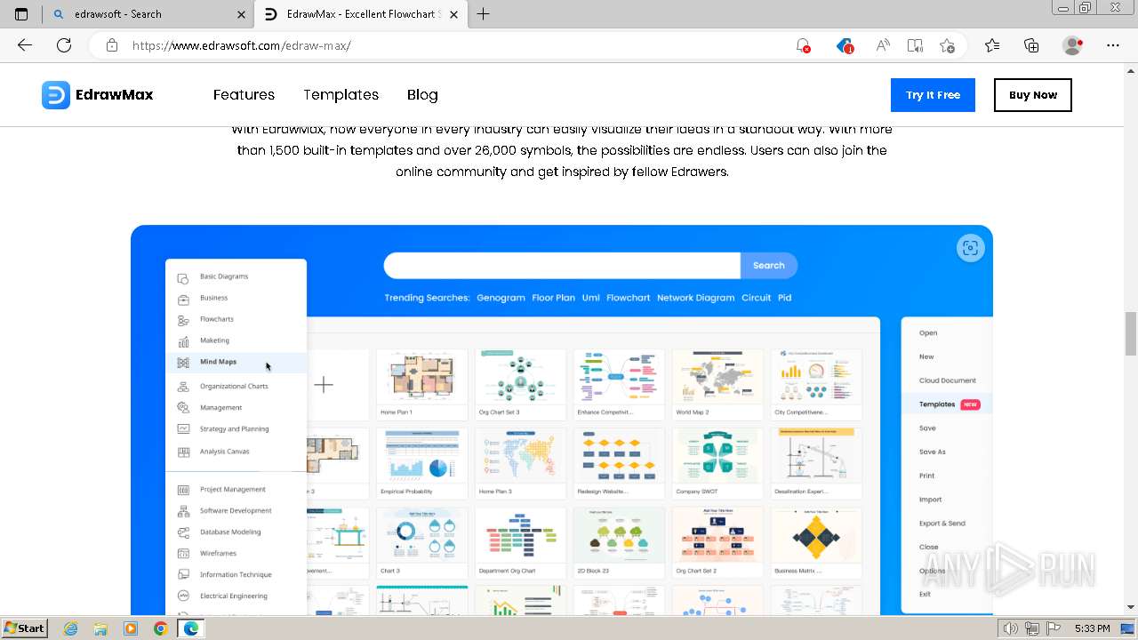This screenshot has width=1138, height=640.
Task: View site information lock icon
Action: click(112, 45)
